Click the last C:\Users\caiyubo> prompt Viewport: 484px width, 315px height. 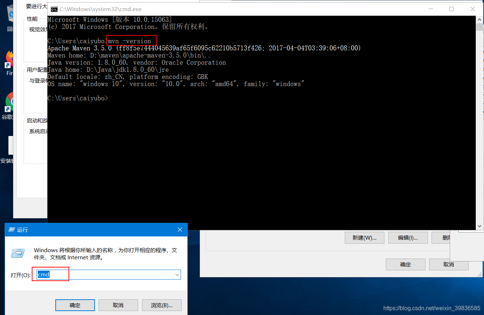pyautogui.click(x=77, y=98)
